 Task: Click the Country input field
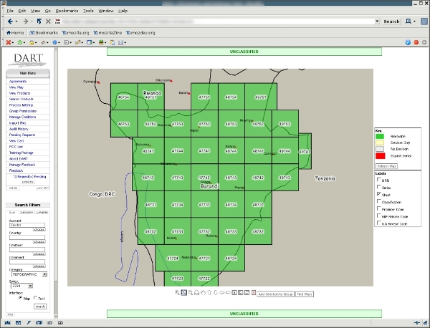pos(27,237)
